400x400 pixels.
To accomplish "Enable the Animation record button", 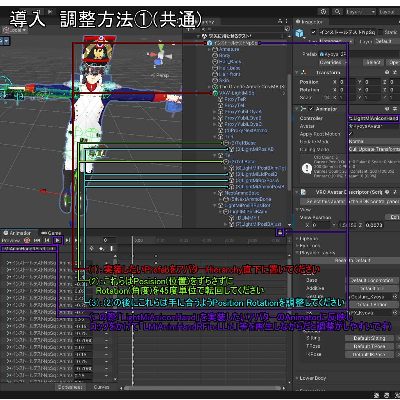I will [x=27, y=240].
